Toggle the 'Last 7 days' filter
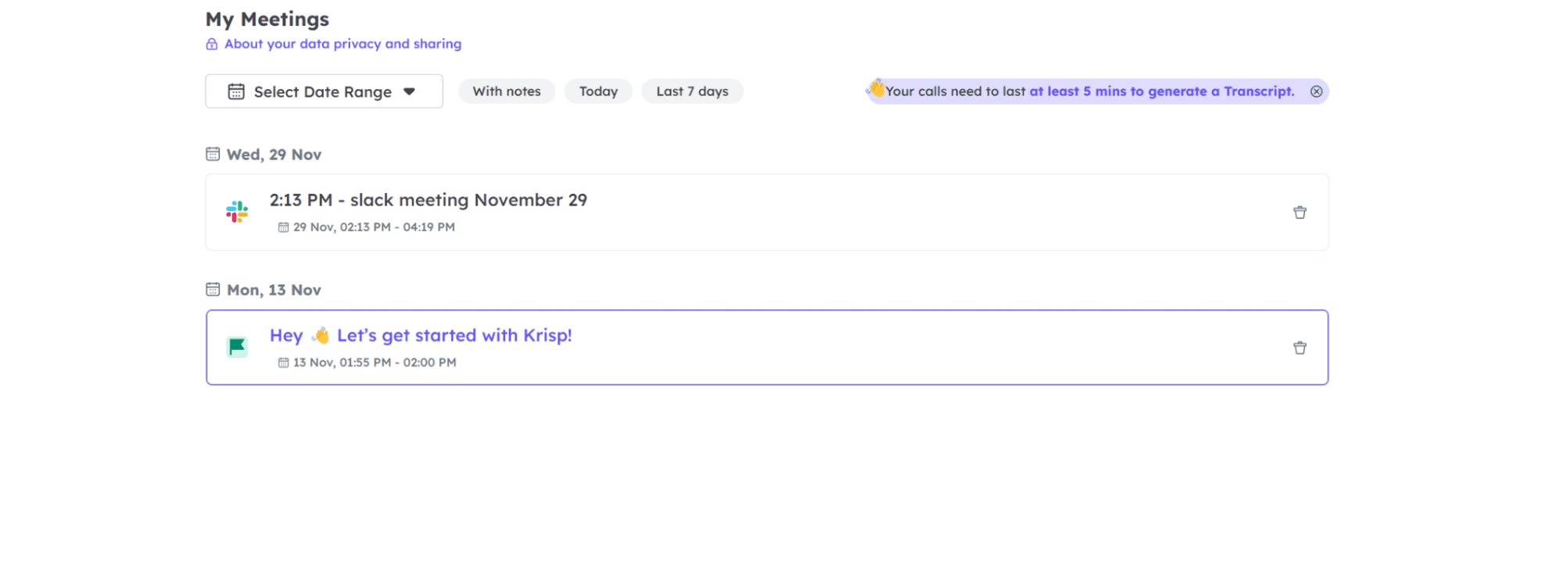 (x=692, y=91)
